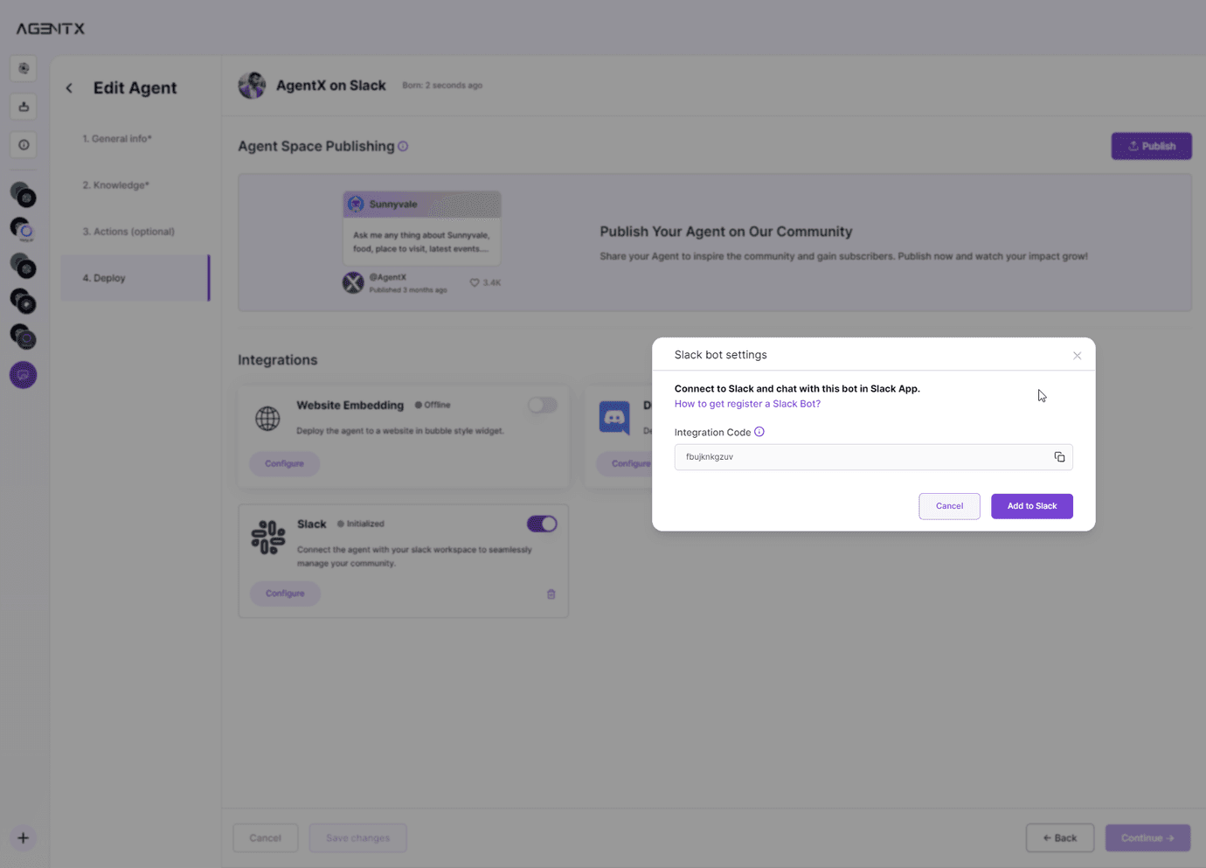Screen dimensions: 1206x868
Task: Click Add to Slack button
Action: coord(1032,506)
